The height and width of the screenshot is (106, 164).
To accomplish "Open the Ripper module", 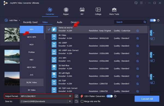I will pyautogui.click(x=66, y=11).
